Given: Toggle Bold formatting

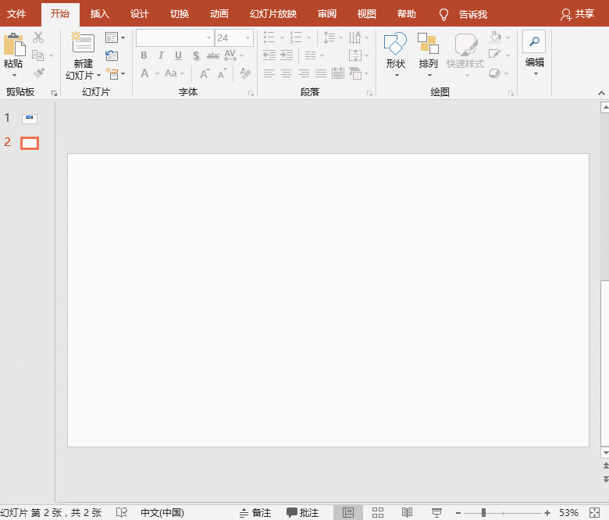Looking at the screenshot, I should [144, 55].
